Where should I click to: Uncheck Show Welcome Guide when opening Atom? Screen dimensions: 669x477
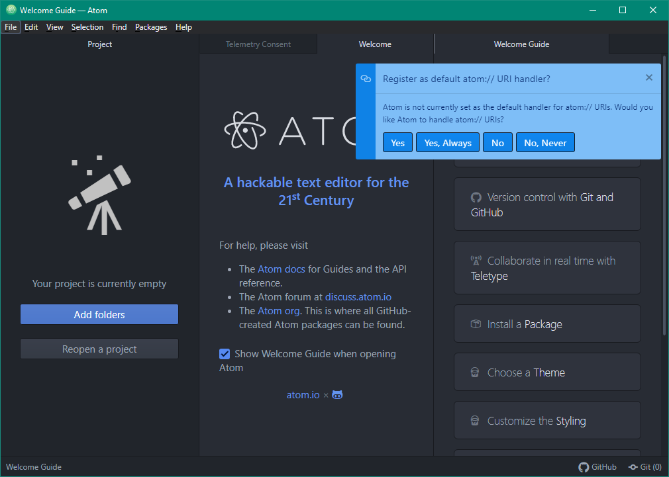[225, 354]
